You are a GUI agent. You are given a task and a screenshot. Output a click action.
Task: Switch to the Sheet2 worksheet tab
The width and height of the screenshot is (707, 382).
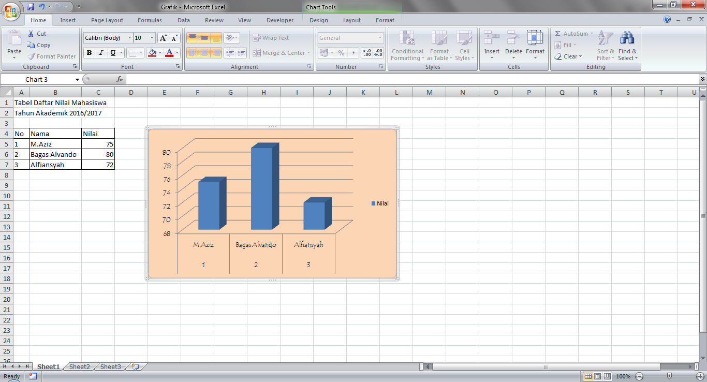coord(80,366)
